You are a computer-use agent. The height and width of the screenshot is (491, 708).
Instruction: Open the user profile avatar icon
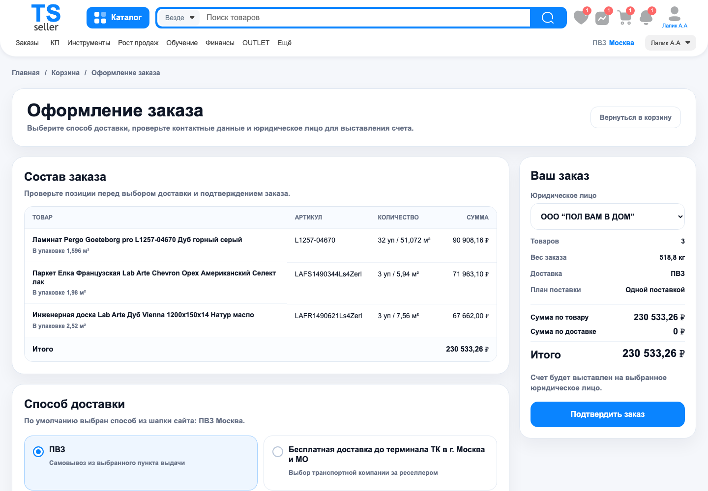[x=675, y=13]
